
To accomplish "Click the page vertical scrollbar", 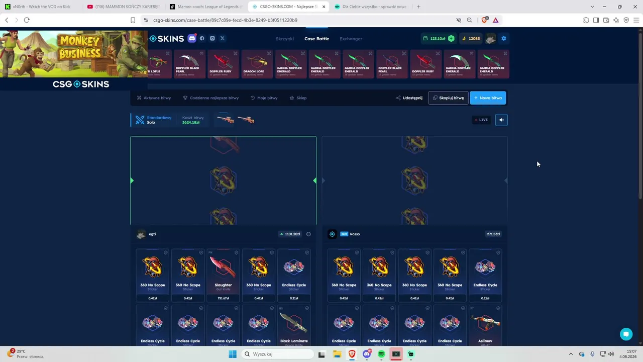I will tap(640, 116).
